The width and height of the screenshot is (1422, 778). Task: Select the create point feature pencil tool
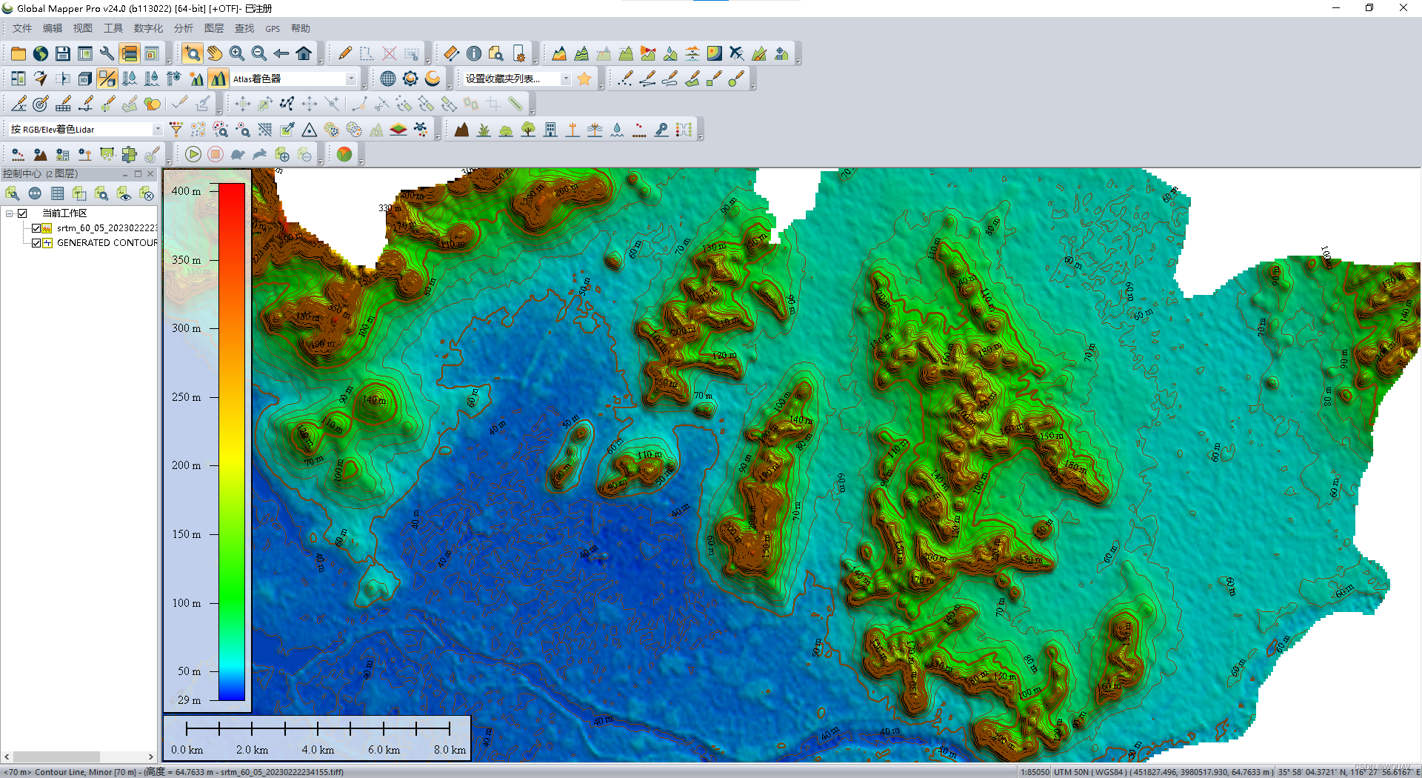click(626, 79)
